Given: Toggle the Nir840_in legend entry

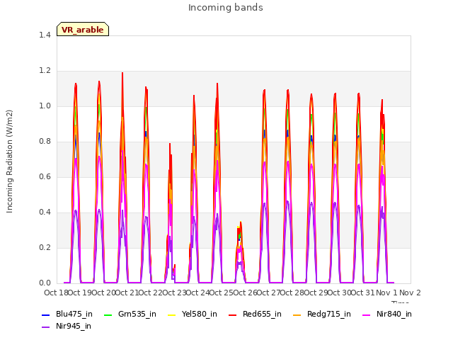Looking at the screenshot, I should point(387,314).
